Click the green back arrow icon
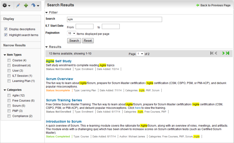The width and height of the screenshot is (234, 143). [198, 5]
